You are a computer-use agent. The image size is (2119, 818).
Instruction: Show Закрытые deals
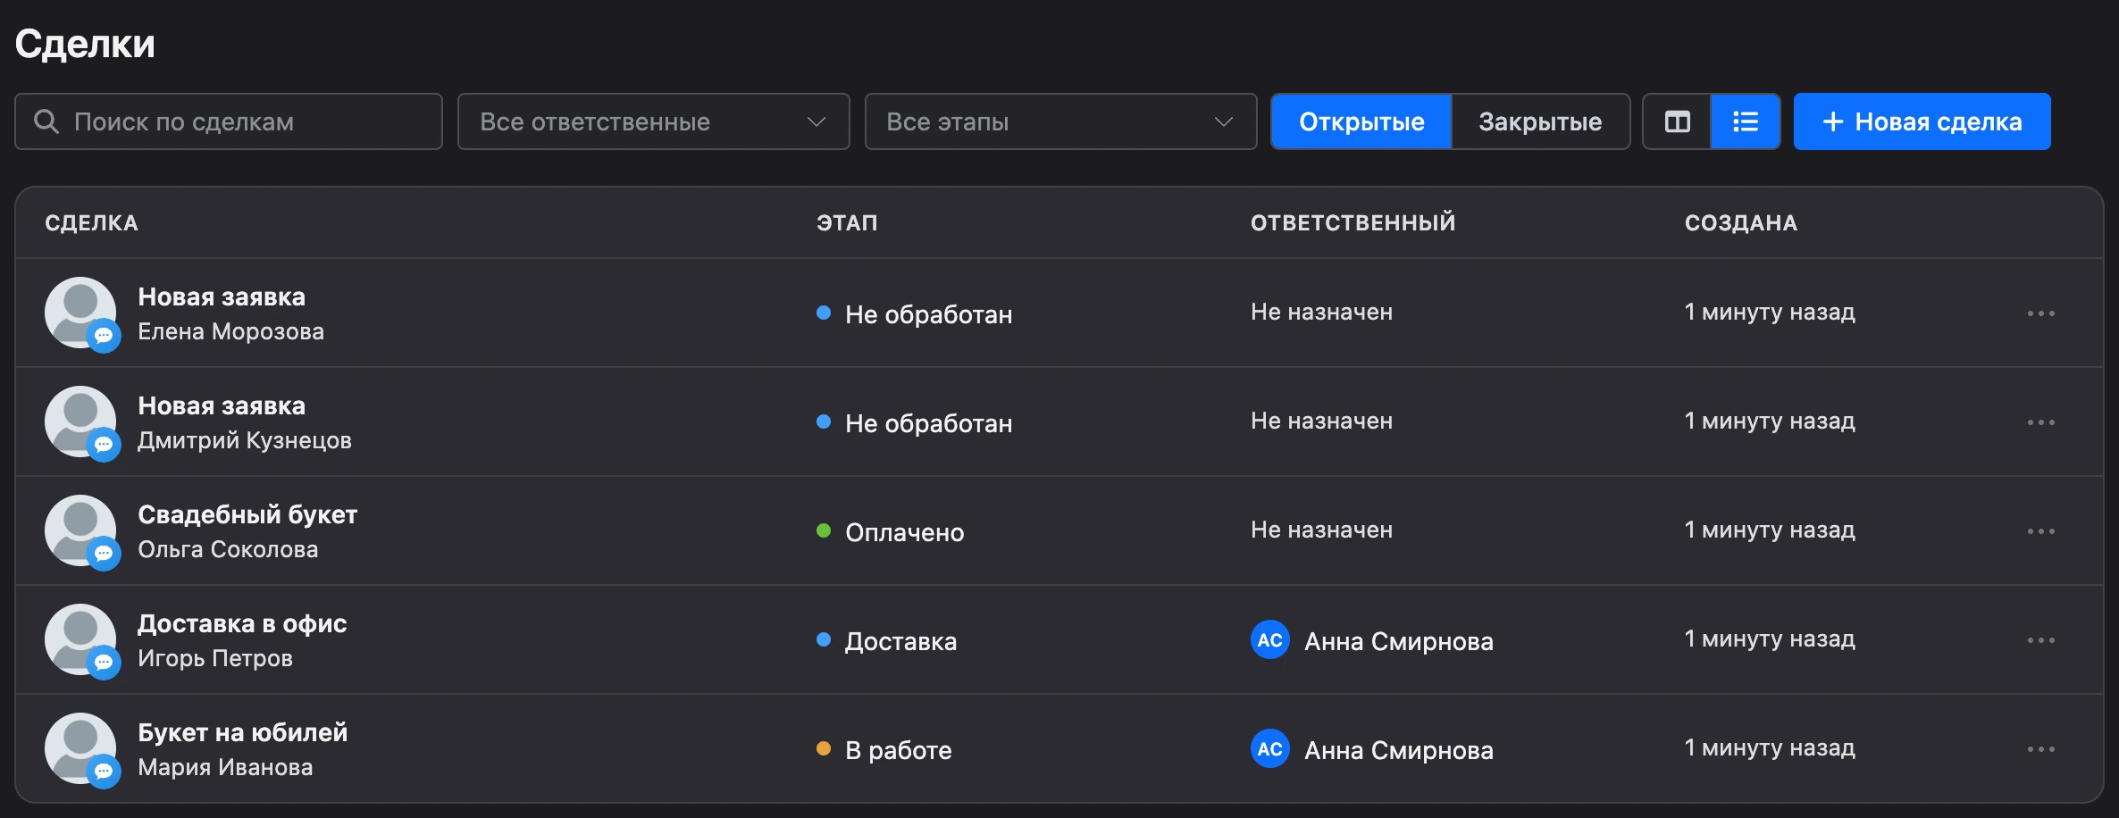[x=1540, y=121]
